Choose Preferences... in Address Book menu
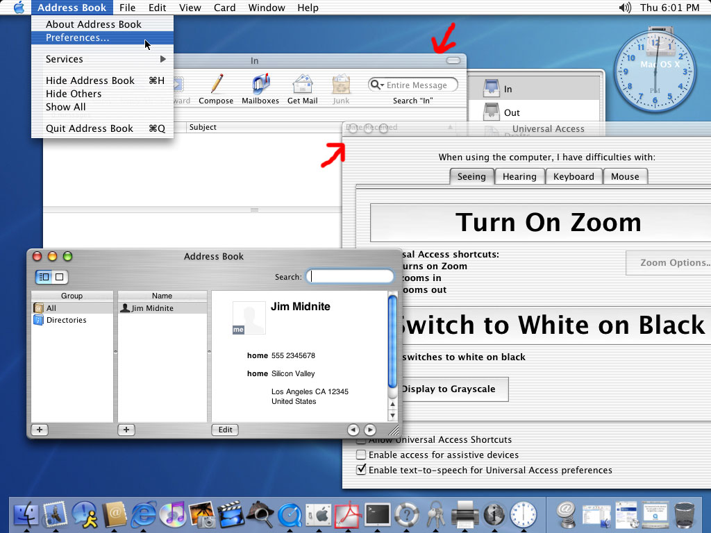Viewport: 711px width, 533px height. 103,37
